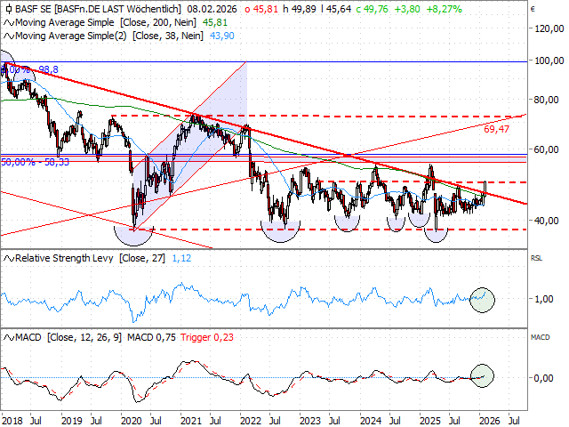This screenshot has width=569, height=427.
Task: Click the 2026 time axis label
Action: [x=490, y=421]
